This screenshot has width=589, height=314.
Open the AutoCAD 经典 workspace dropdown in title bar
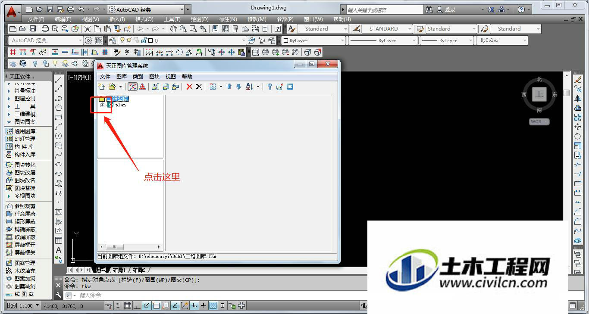click(146, 9)
